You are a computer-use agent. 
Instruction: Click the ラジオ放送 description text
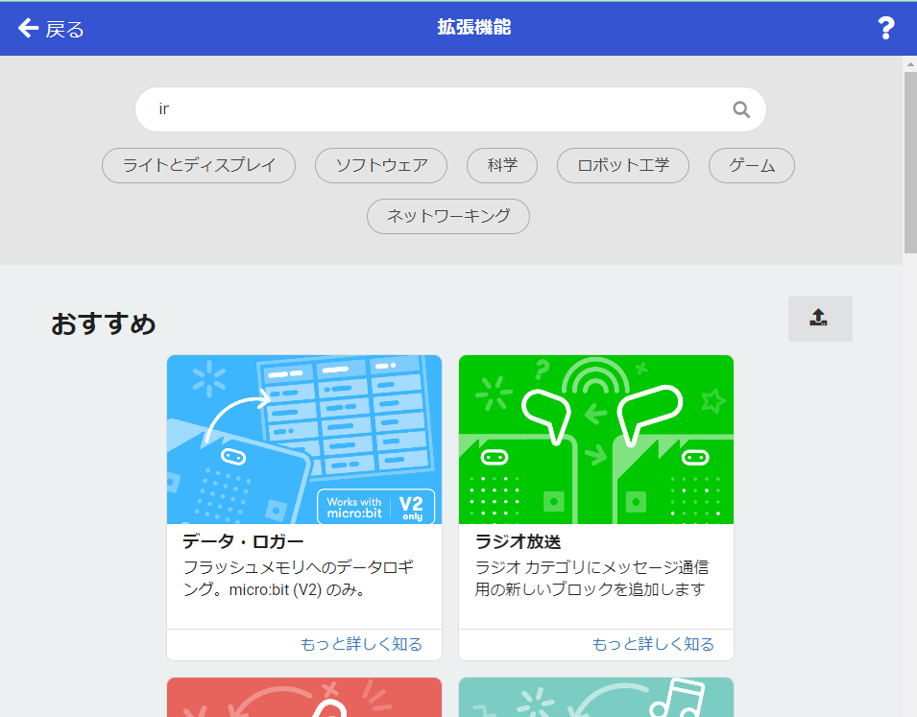[591, 579]
